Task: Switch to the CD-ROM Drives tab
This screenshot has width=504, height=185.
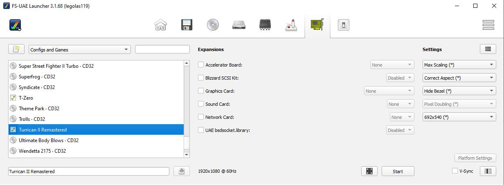Action: click(x=213, y=25)
